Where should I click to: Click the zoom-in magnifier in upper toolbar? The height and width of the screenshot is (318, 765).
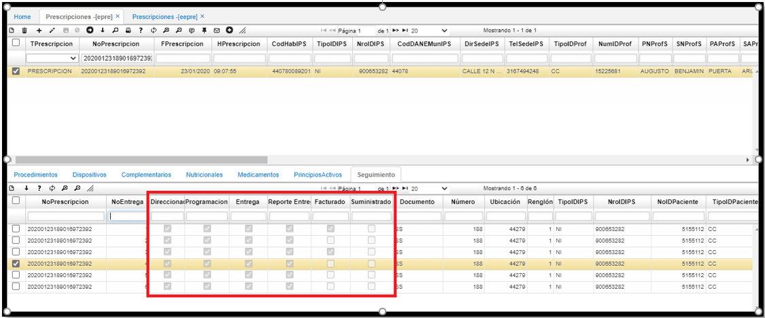pyautogui.click(x=167, y=31)
